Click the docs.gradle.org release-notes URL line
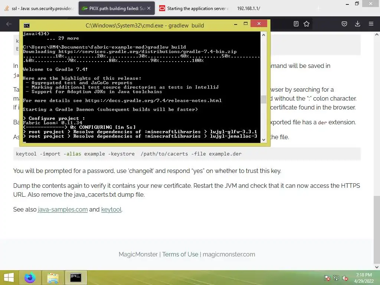 [122, 101]
